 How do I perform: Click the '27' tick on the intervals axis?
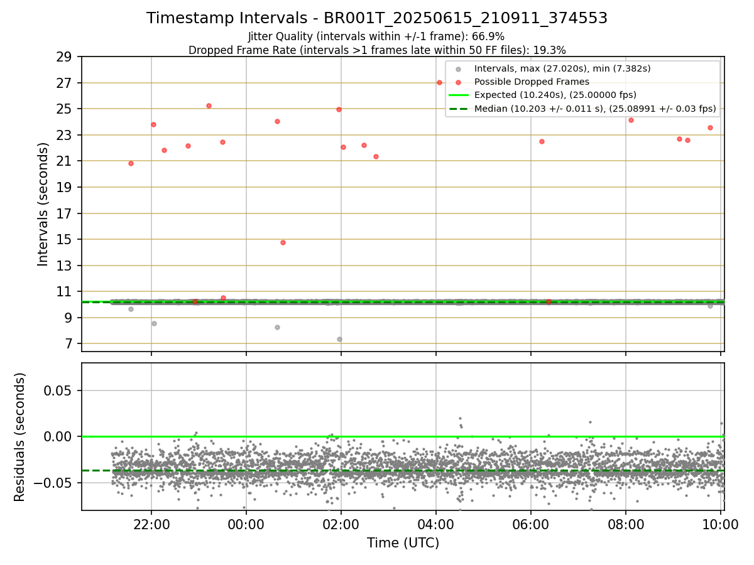coord(65,83)
